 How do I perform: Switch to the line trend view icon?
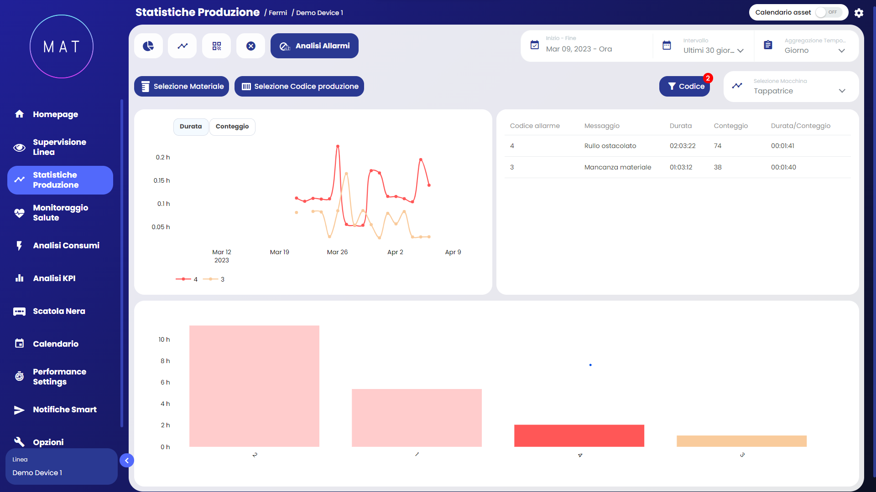pos(182,46)
